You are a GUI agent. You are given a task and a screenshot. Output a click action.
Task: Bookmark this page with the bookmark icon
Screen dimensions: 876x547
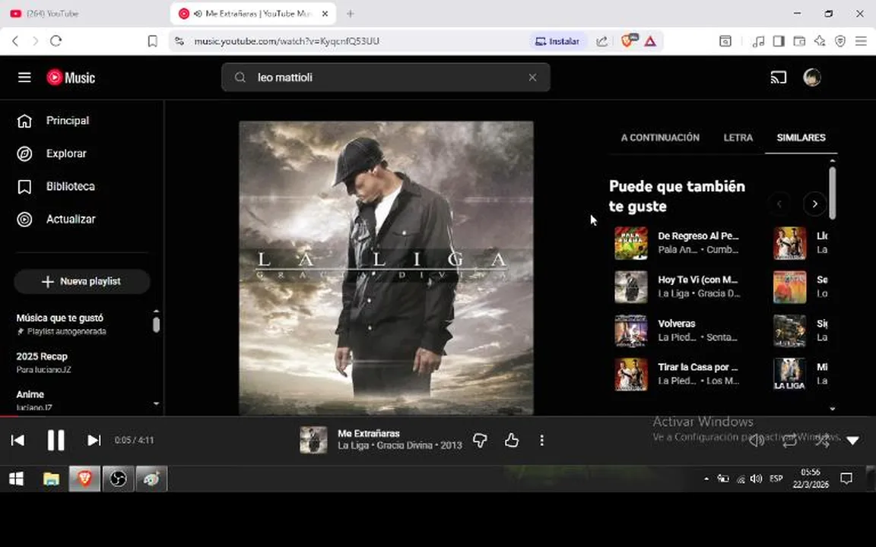click(152, 41)
